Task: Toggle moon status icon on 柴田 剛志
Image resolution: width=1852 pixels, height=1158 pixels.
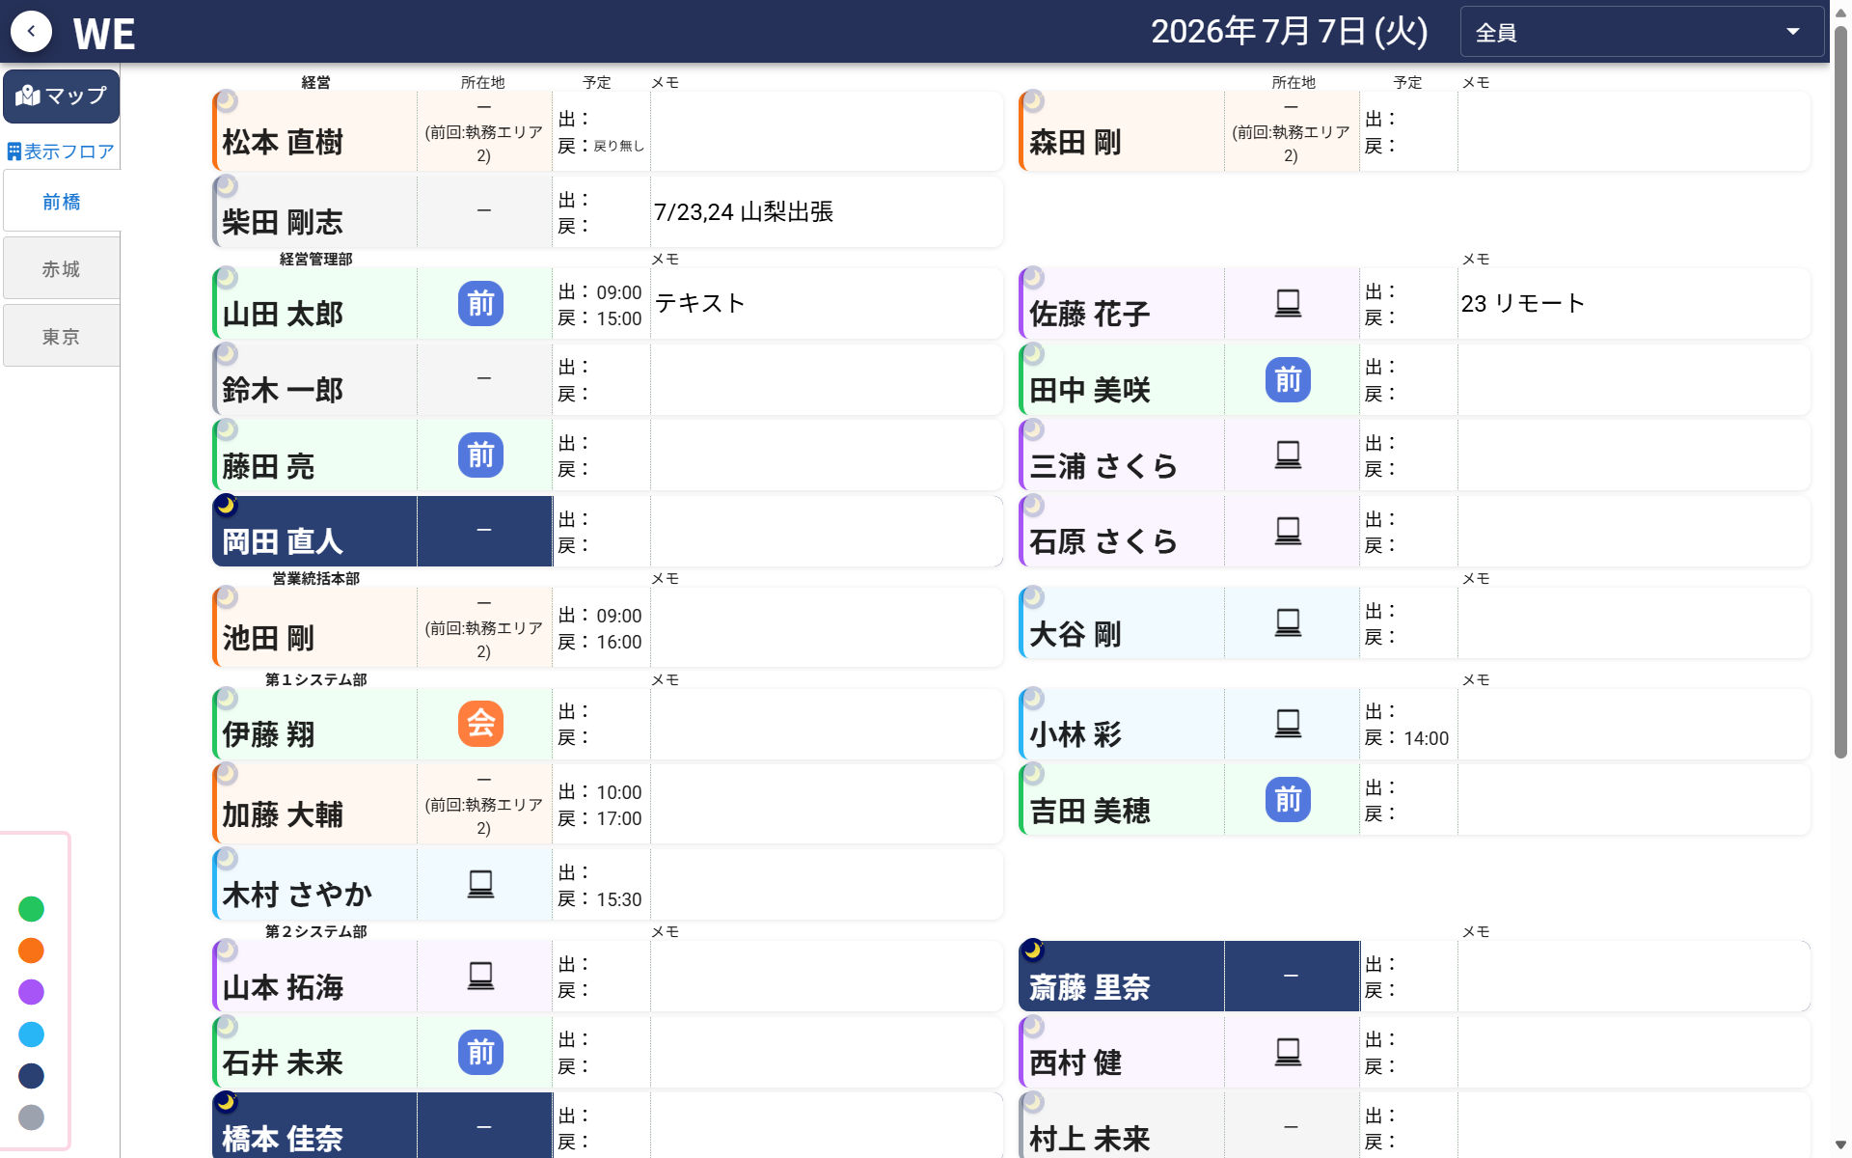Action: coord(226,184)
